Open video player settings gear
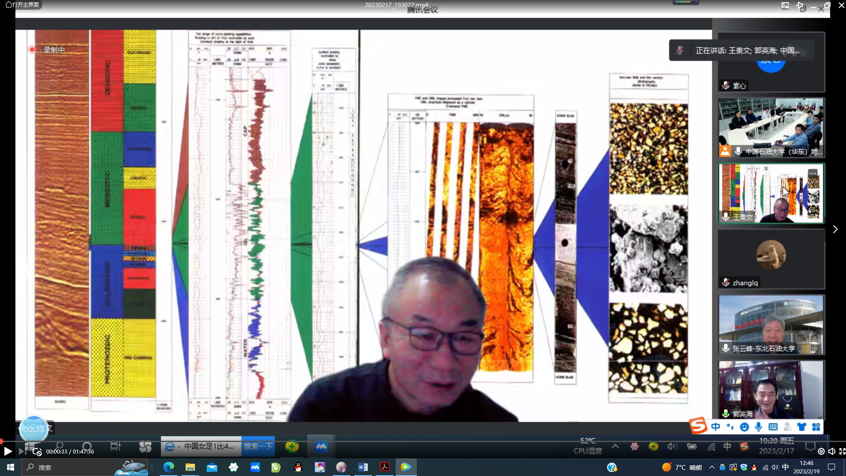Viewport: 846px width, 476px height. tap(821, 451)
